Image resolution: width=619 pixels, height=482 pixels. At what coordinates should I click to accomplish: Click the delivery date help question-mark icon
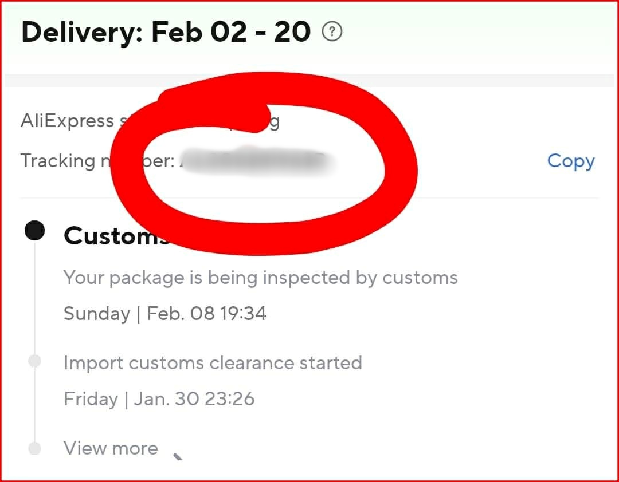tap(332, 33)
